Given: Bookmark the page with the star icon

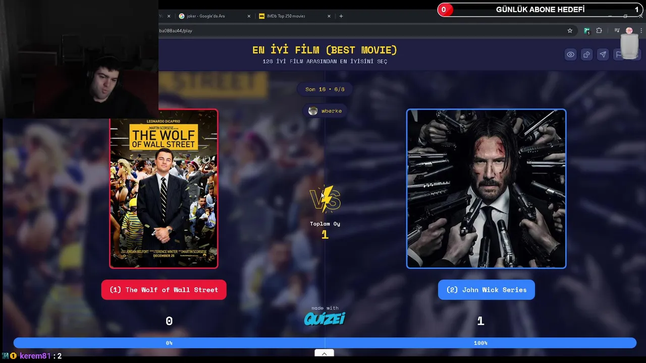Looking at the screenshot, I should (x=570, y=31).
